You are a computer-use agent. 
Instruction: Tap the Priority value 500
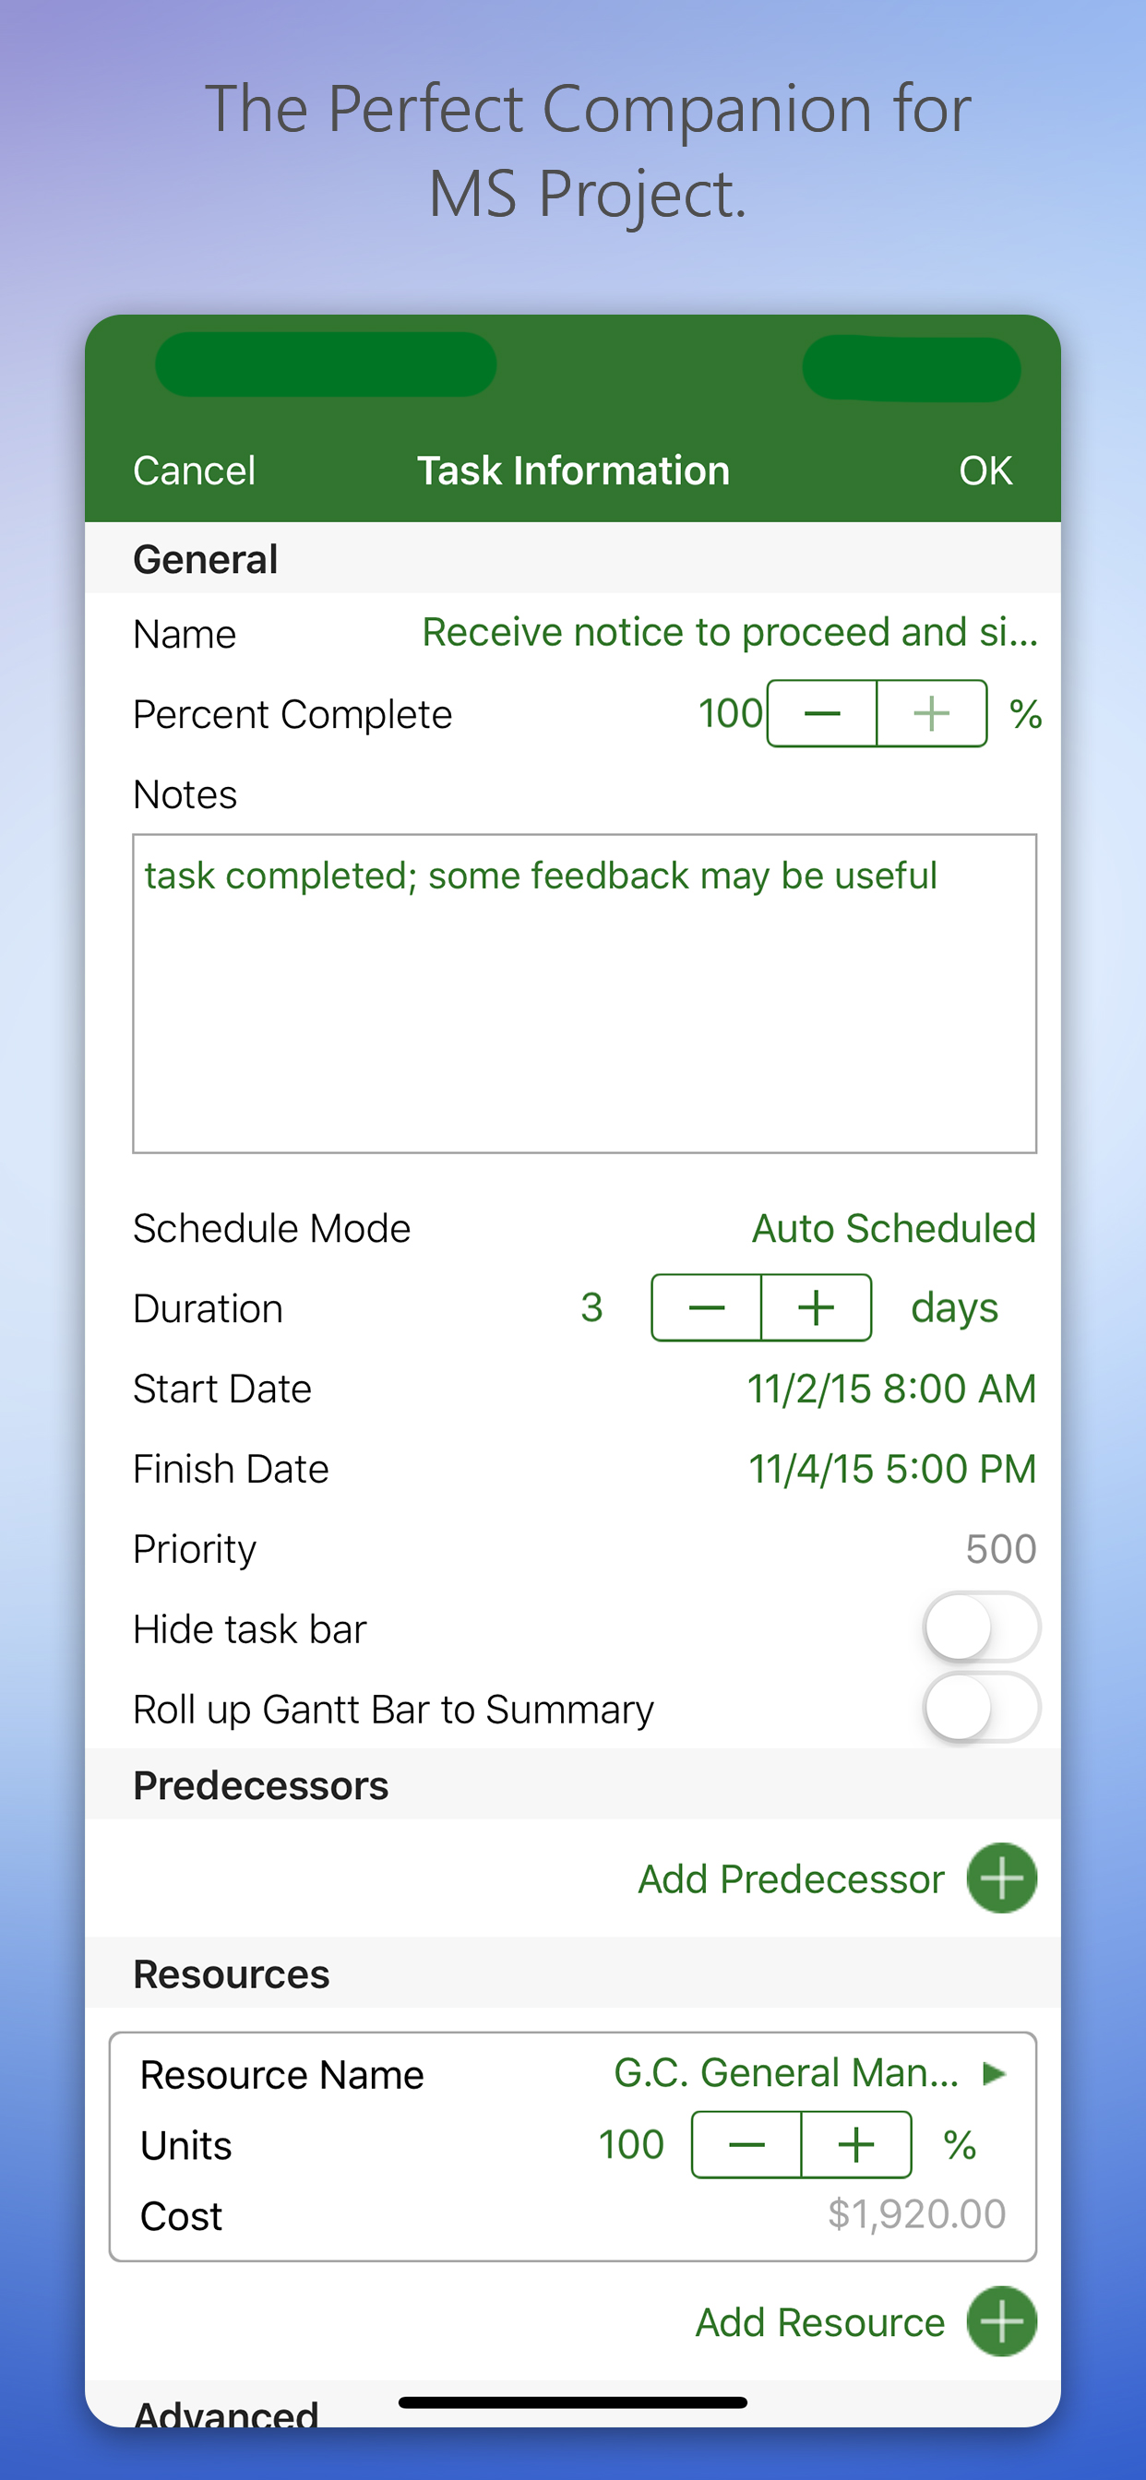click(x=999, y=1549)
